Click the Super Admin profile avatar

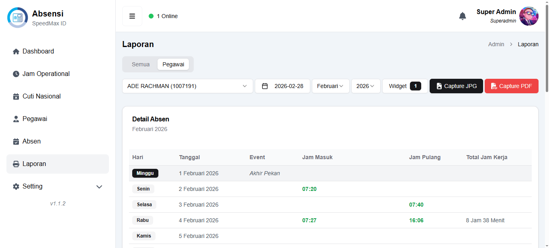529,16
